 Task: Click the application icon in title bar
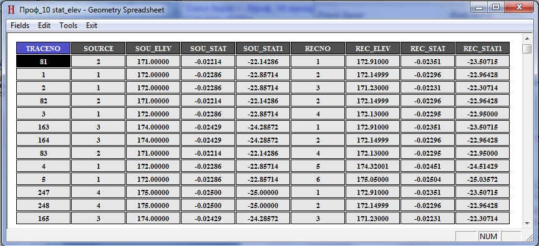point(12,9)
